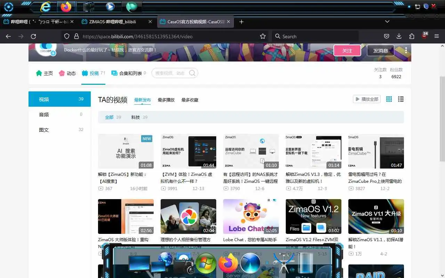
Task: Open the ZimaOS虚拟机 video thumbnail
Action: tap(188, 151)
